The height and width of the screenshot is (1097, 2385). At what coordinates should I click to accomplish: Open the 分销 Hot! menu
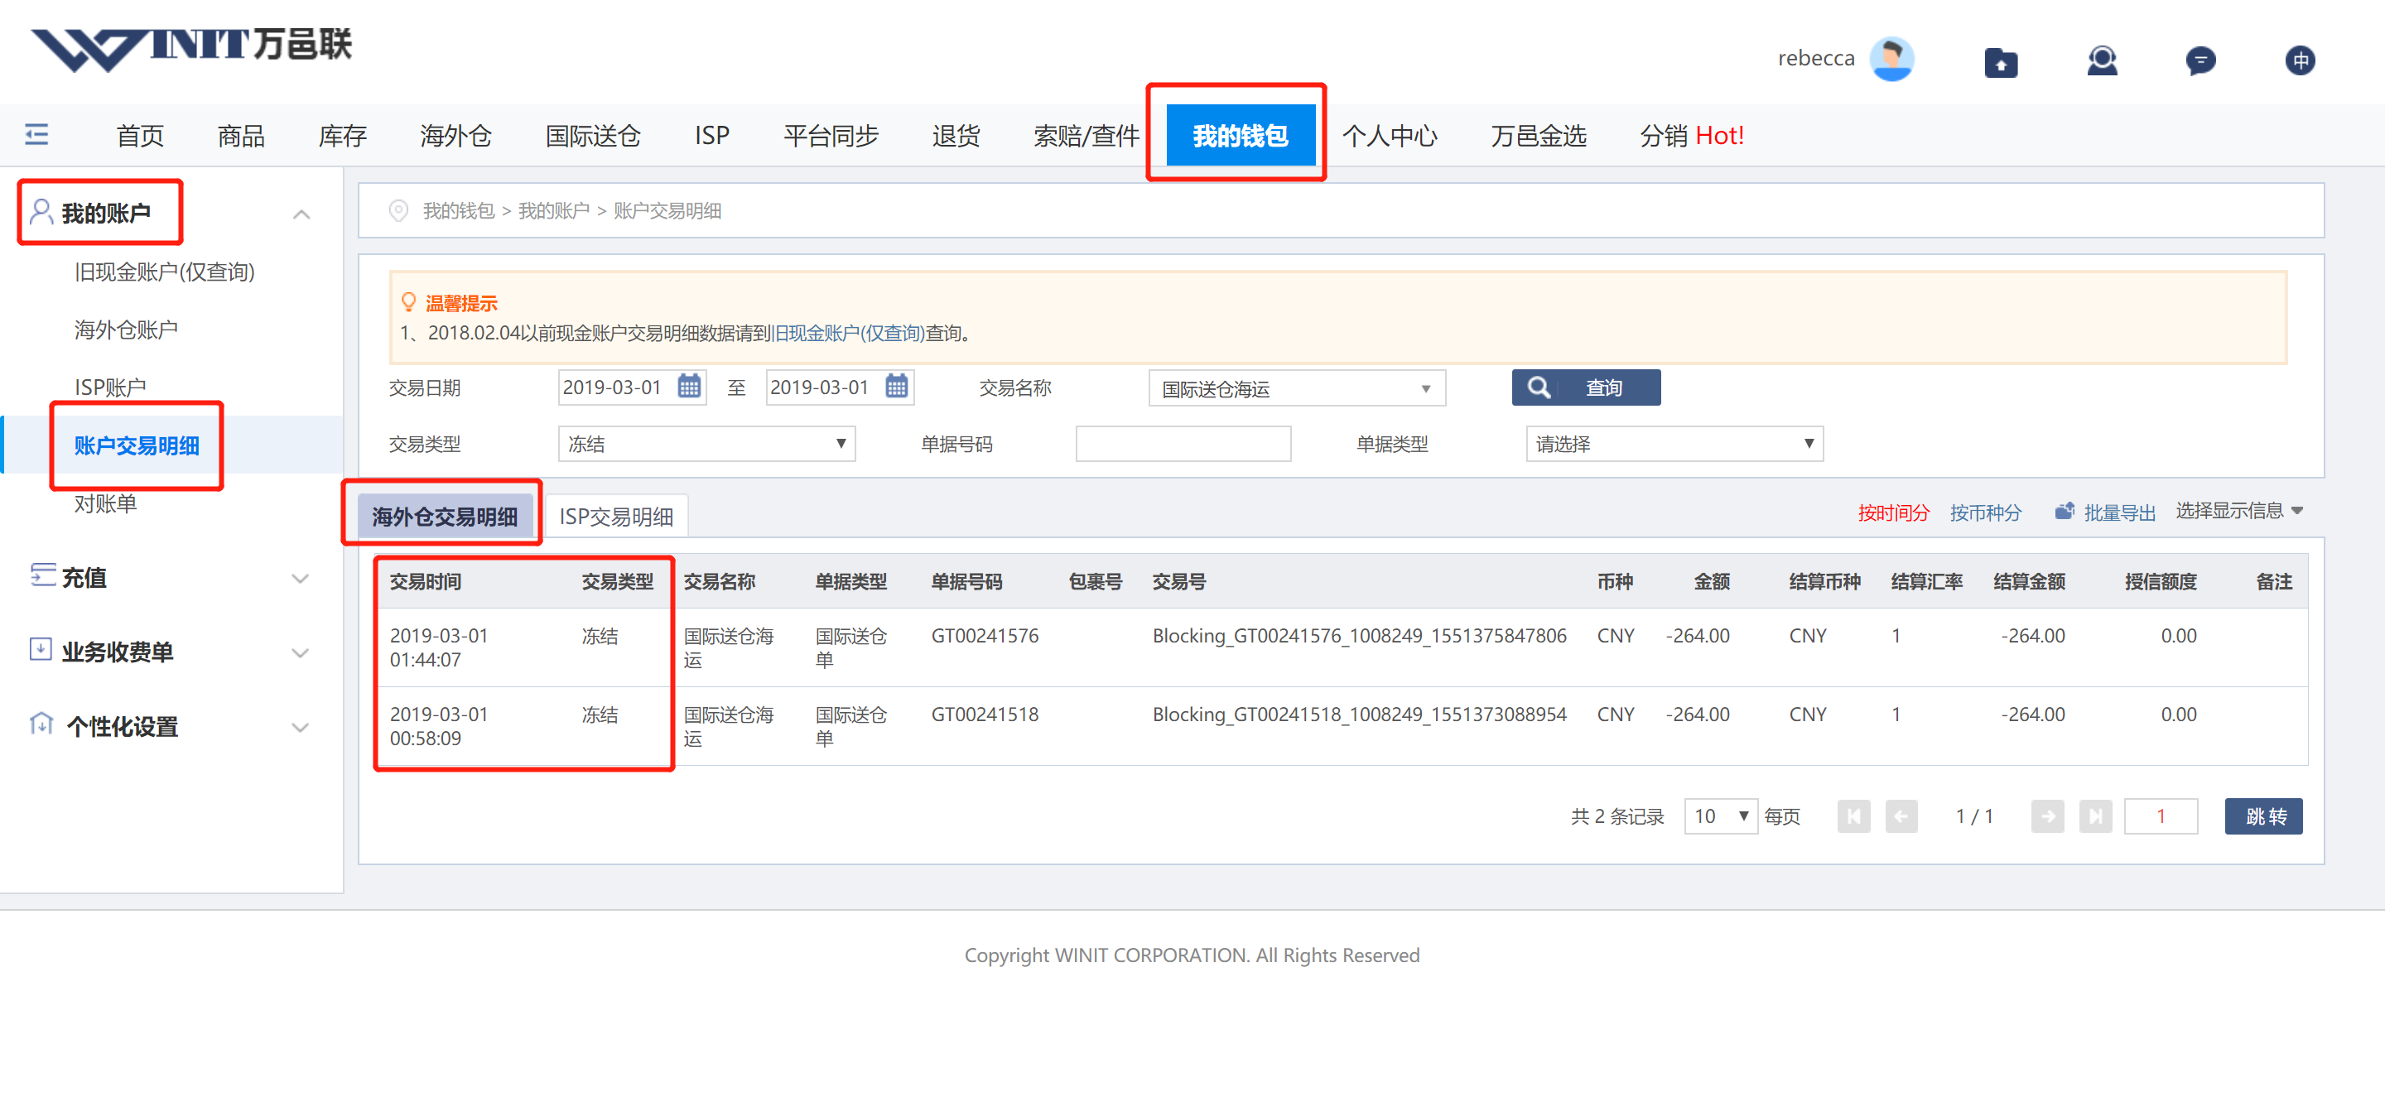tap(1692, 135)
